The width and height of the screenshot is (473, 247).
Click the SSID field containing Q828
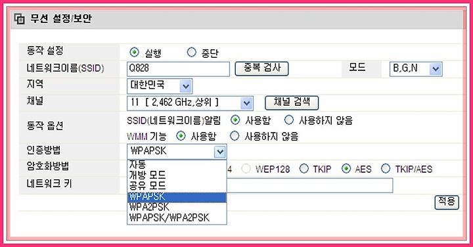click(x=178, y=69)
